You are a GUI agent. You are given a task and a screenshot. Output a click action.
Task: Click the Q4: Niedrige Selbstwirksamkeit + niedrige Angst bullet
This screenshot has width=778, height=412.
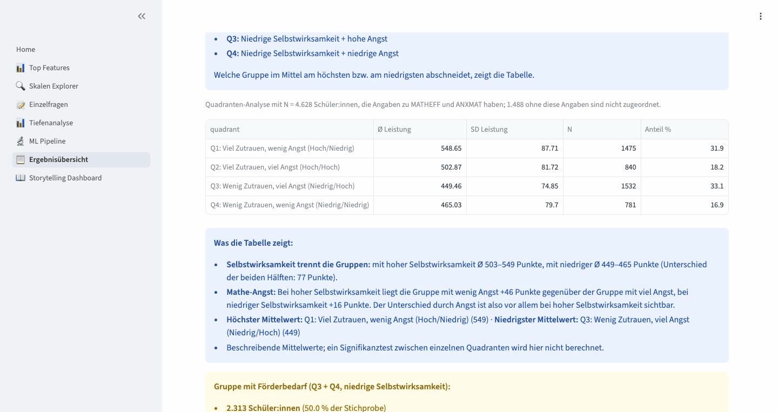point(312,53)
